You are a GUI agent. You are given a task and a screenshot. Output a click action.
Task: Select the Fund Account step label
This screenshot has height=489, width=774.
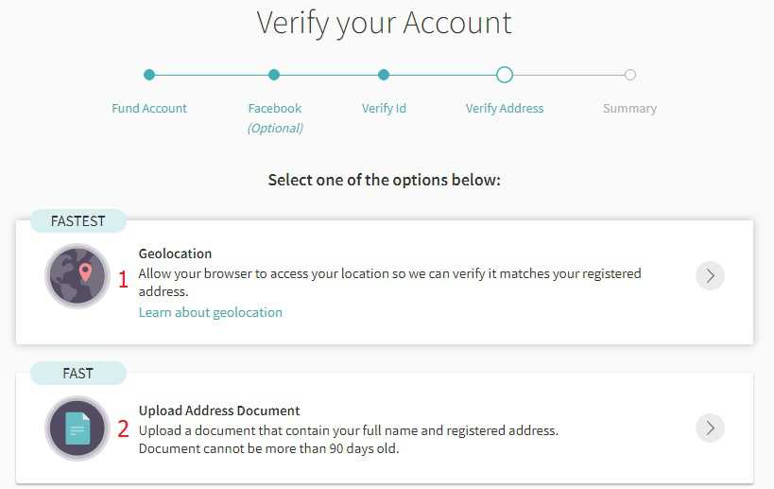(x=149, y=108)
